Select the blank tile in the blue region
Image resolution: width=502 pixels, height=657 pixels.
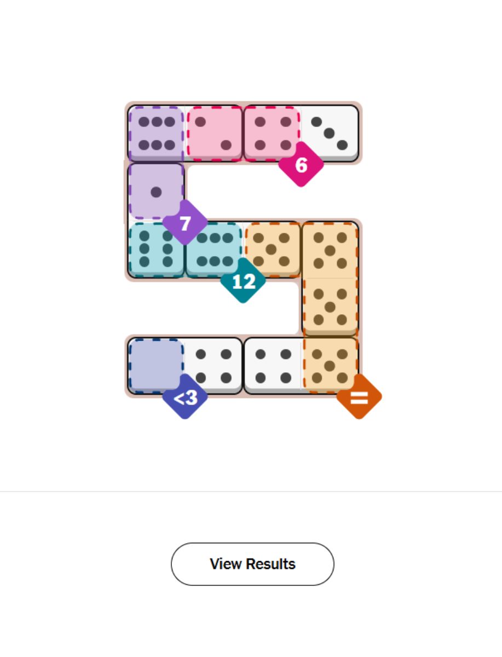point(155,364)
